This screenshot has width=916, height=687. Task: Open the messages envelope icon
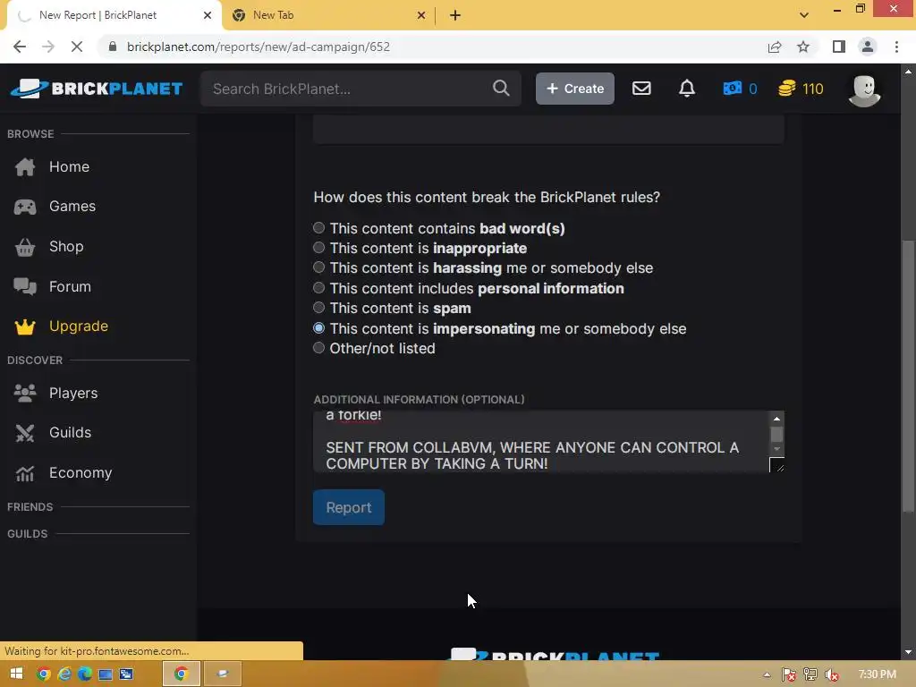tap(641, 89)
